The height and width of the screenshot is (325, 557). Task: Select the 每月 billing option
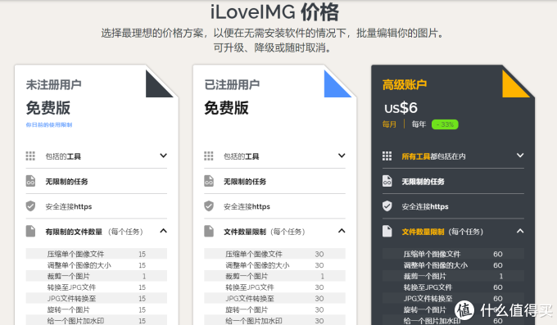click(389, 124)
